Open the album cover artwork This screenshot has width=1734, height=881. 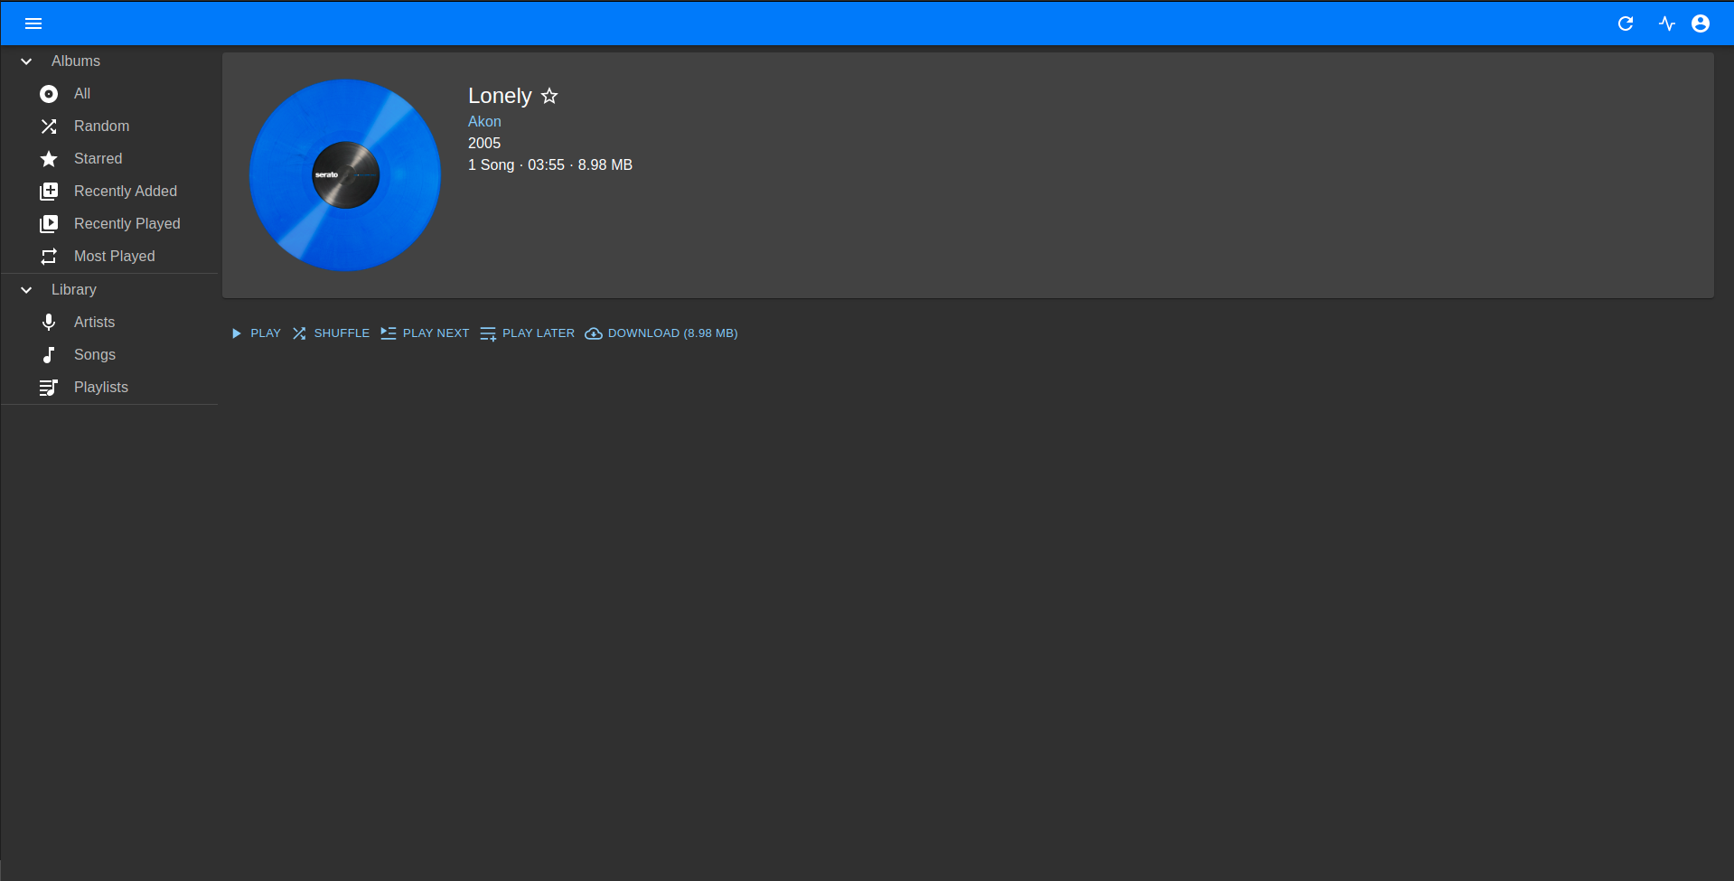click(x=344, y=174)
